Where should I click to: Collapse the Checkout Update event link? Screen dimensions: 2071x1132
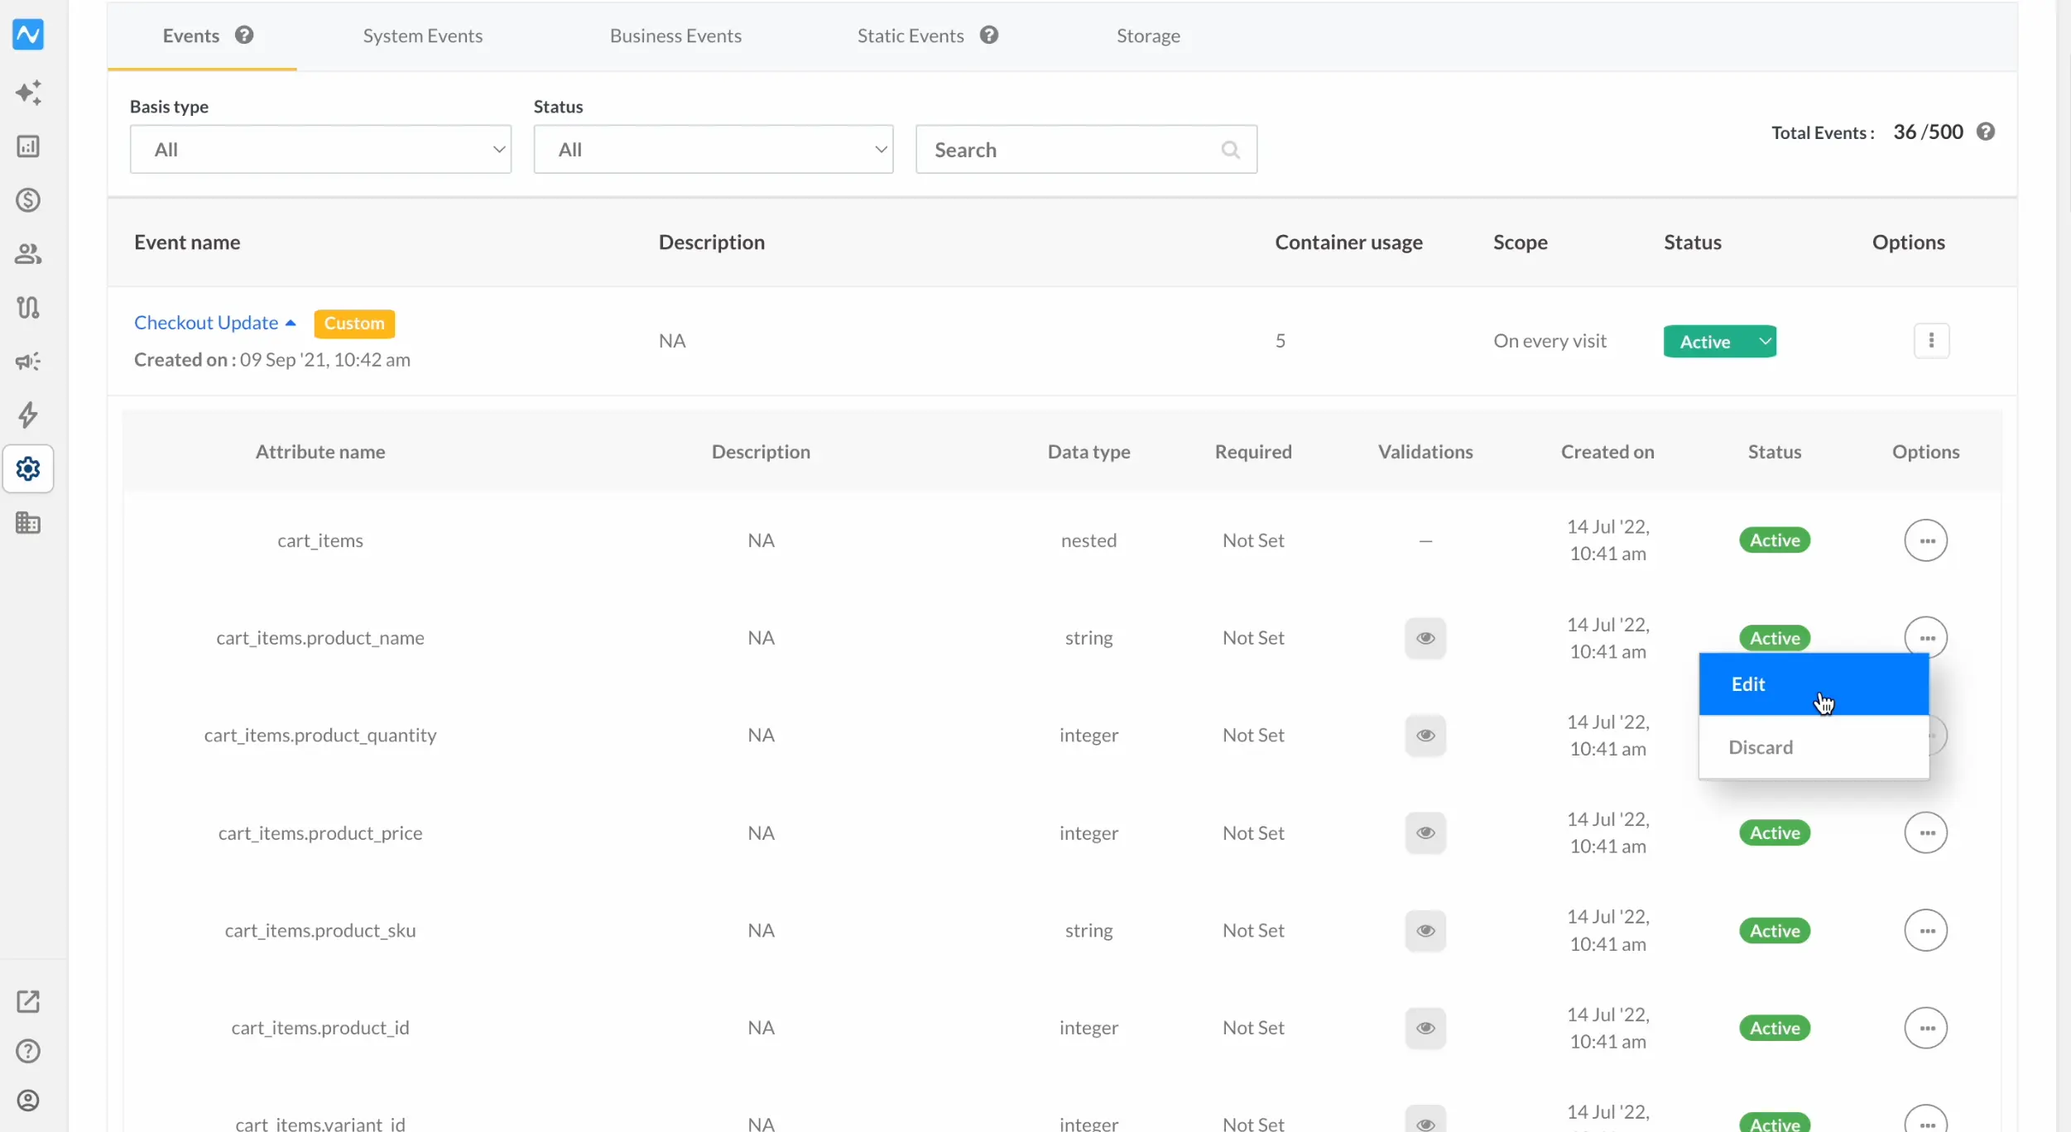pyautogui.click(x=214, y=323)
